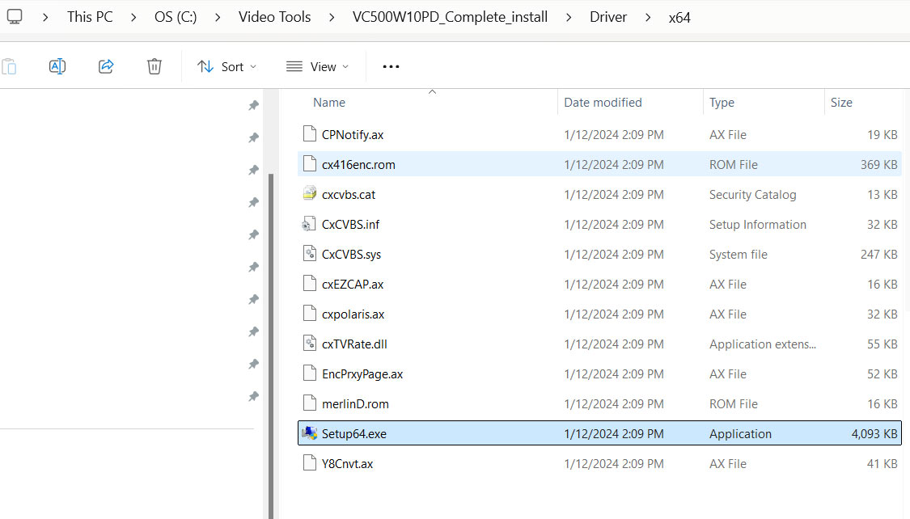Viewport: 910px width, 519px height.
Task: Open the Sort dropdown menu
Action: (226, 66)
